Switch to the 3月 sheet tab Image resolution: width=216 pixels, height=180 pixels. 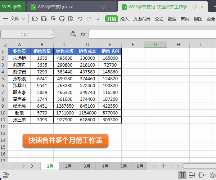(87, 166)
